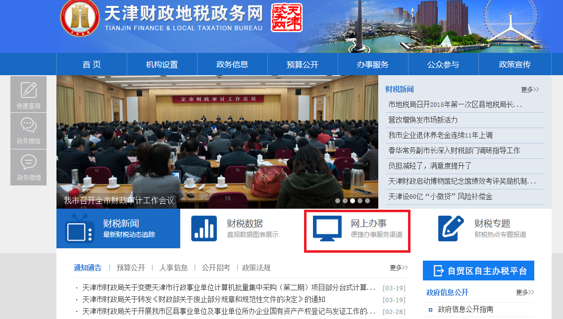The image size is (563, 319).
Task: Open the 政务微信 chat bubble icon
Action: point(29,125)
